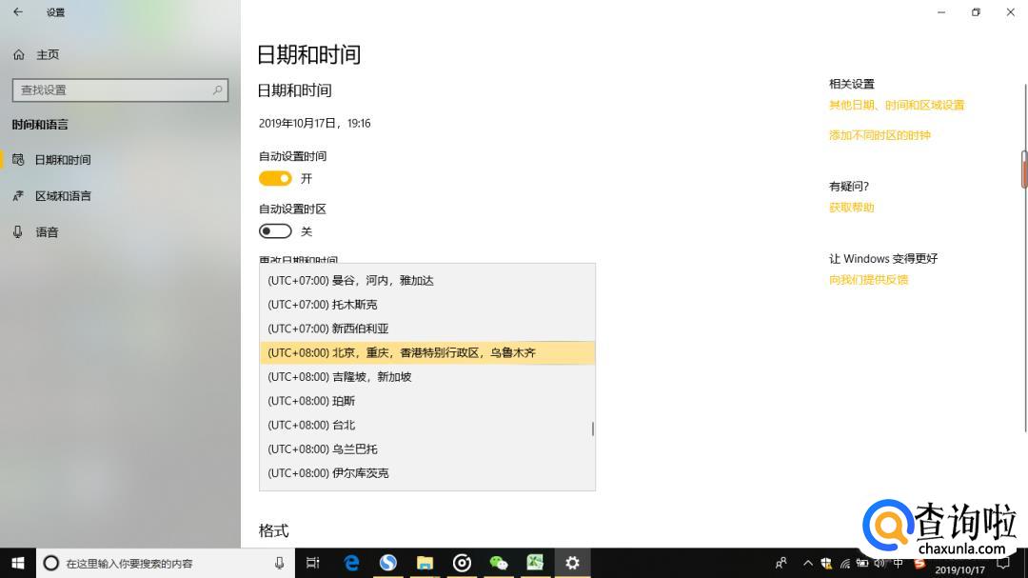The width and height of the screenshot is (1028, 578).
Task: Click the Sogou input tray icon
Action: pos(919,564)
